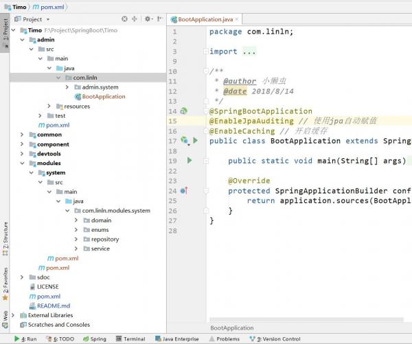The image size is (412, 344).
Task: Select the java folder under admin main
Action: (x=66, y=68)
